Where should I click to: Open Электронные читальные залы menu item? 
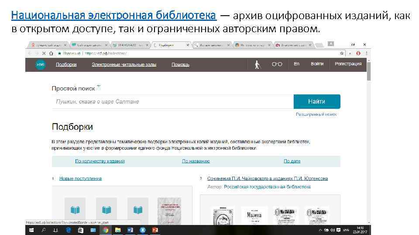(x=124, y=64)
